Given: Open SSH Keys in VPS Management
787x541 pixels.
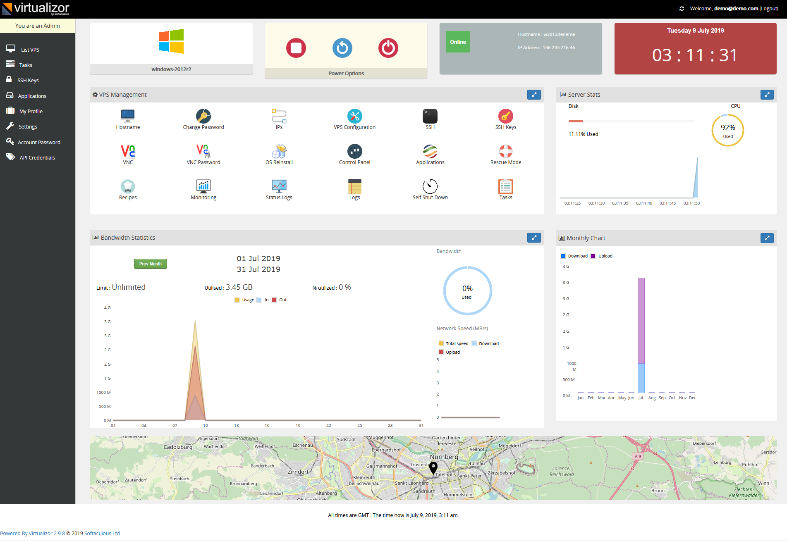Looking at the screenshot, I should point(506,116).
